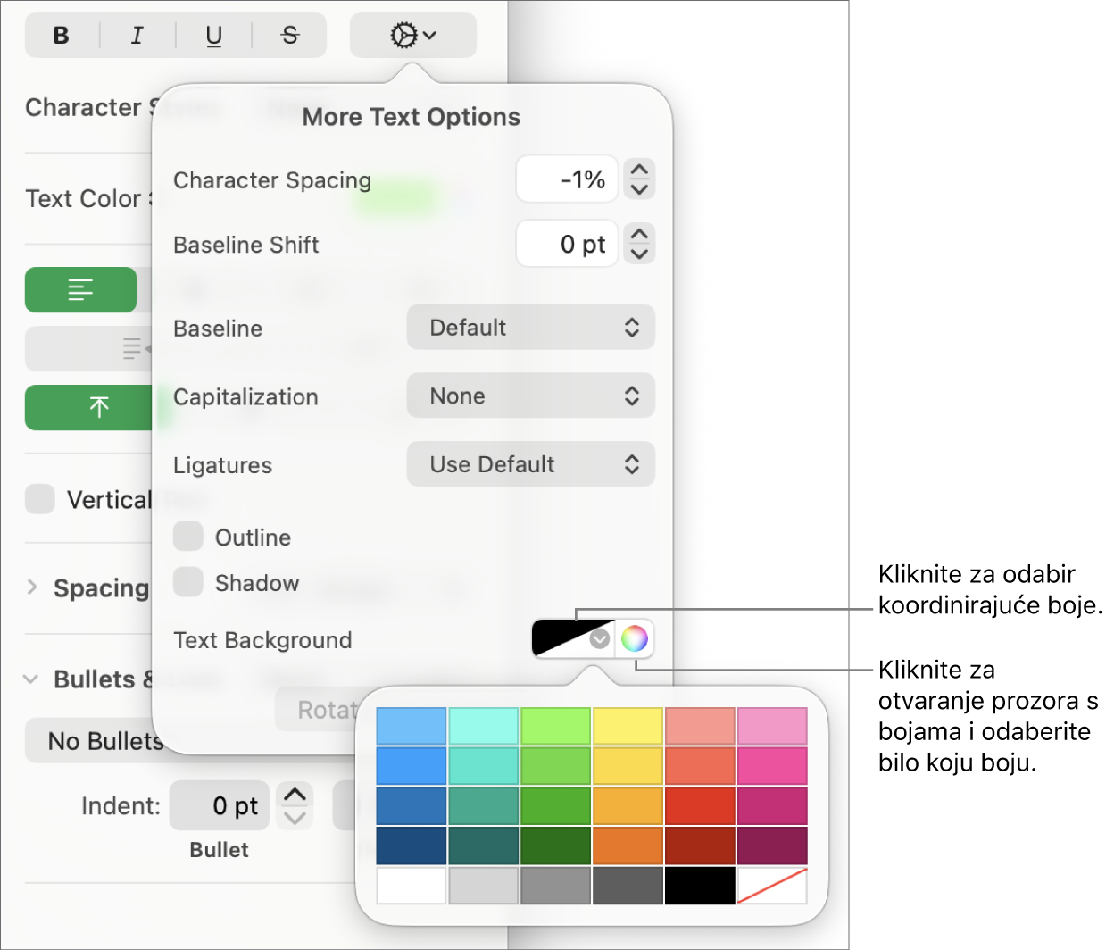Click the Character Spacing value field
Image resolution: width=1114 pixels, height=950 pixels.
pyautogui.click(x=568, y=179)
